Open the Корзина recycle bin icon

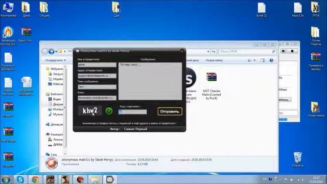297,159
